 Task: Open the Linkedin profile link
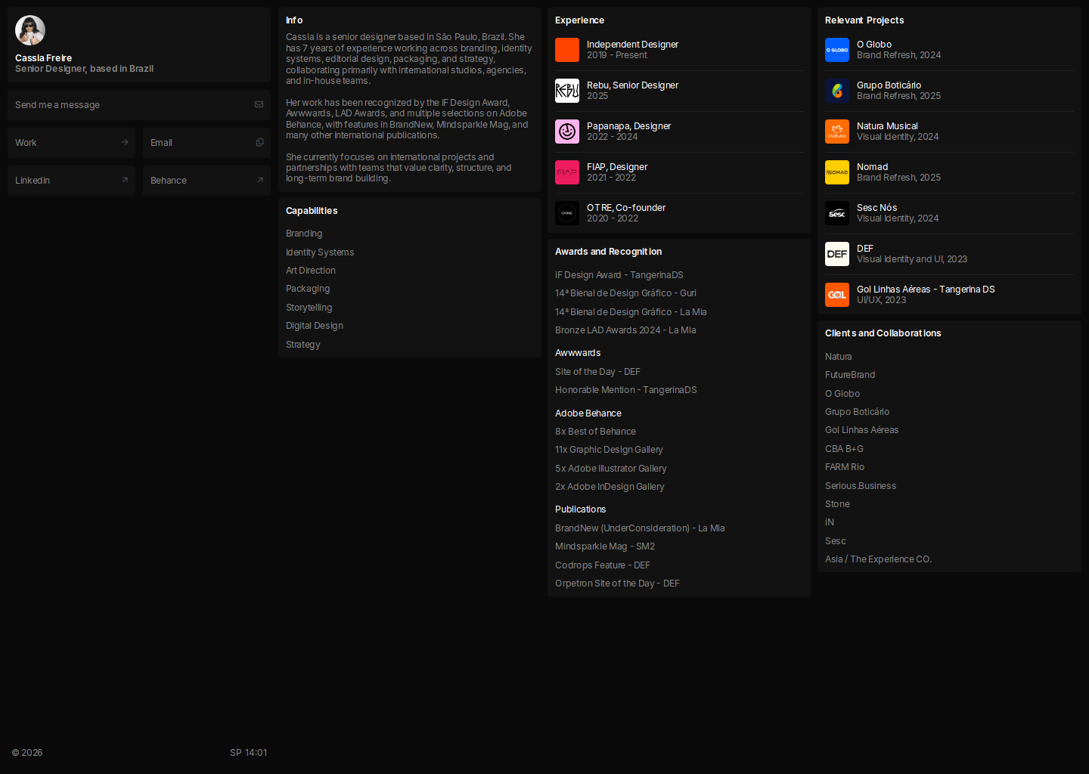click(71, 181)
